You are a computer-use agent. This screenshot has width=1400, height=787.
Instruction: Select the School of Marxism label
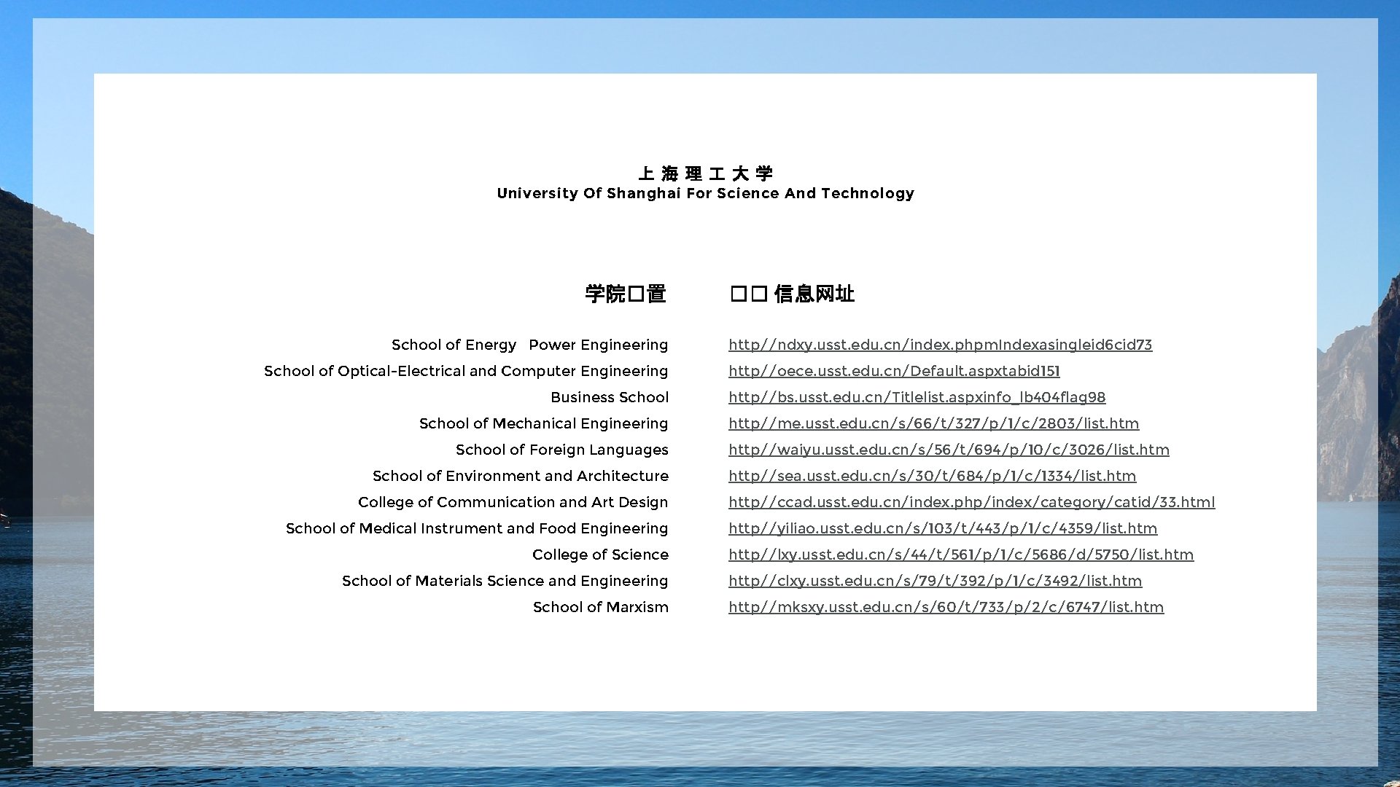click(600, 607)
